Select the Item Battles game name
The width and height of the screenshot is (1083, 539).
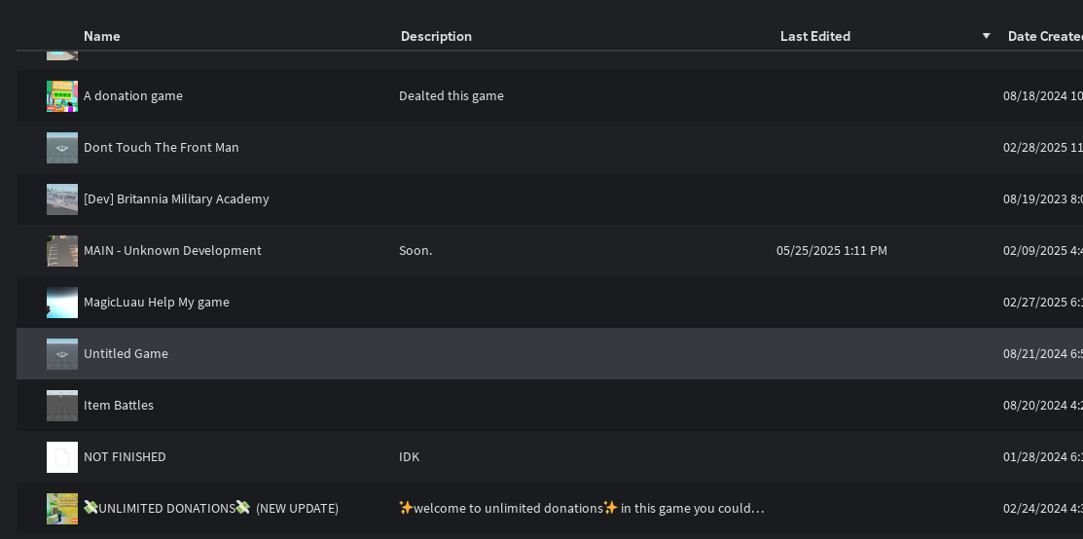click(x=119, y=406)
